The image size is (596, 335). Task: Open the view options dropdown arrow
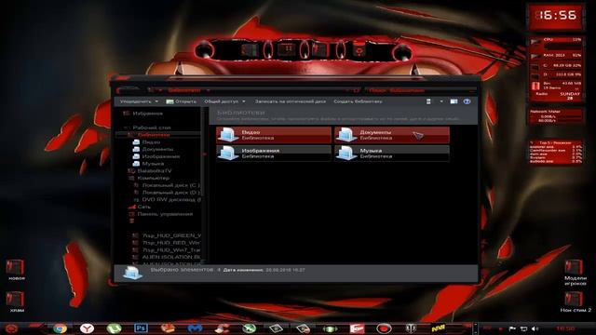[x=440, y=101]
